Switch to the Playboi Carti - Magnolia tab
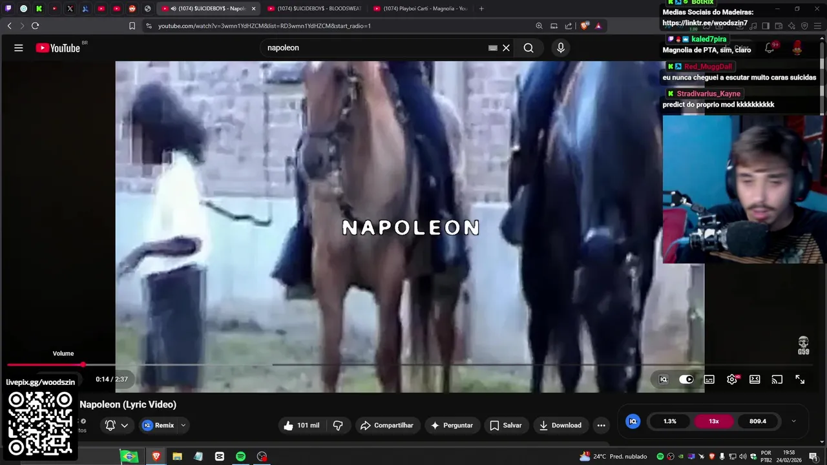827x465 pixels. point(421,8)
